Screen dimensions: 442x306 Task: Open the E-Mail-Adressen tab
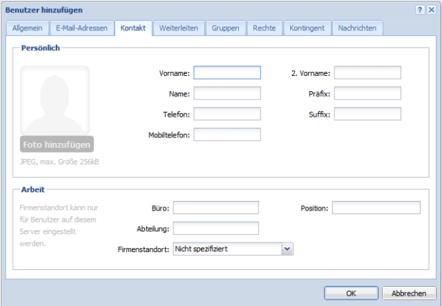(x=82, y=28)
